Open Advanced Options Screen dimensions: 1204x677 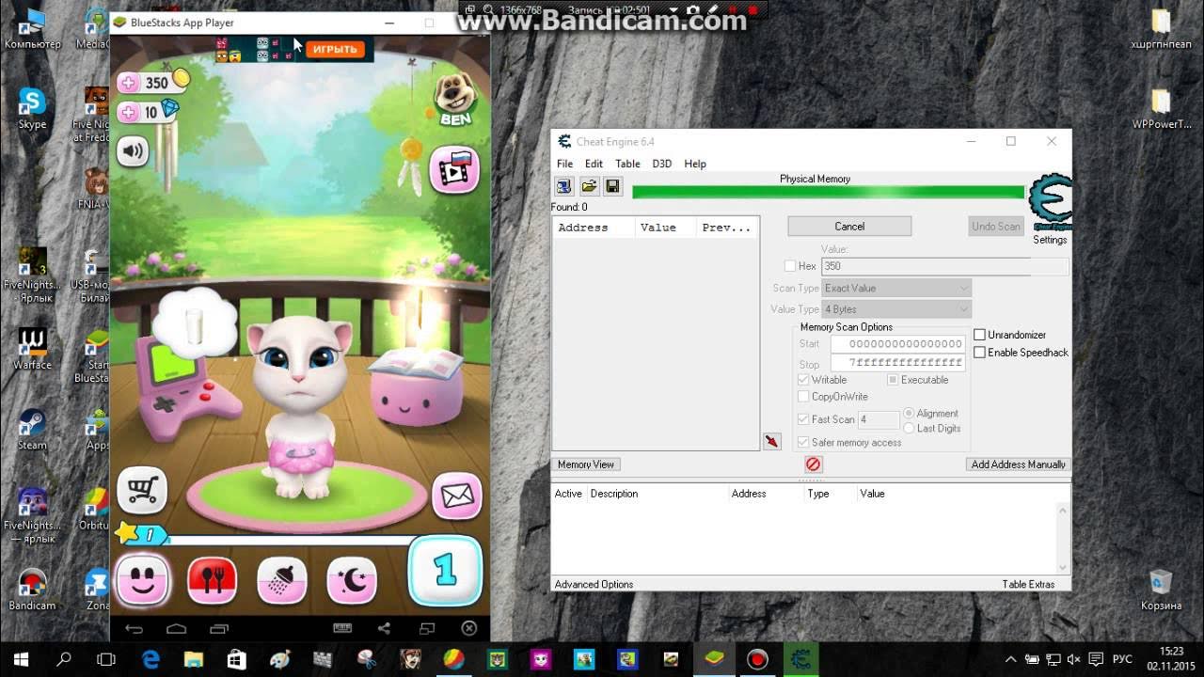[594, 584]
